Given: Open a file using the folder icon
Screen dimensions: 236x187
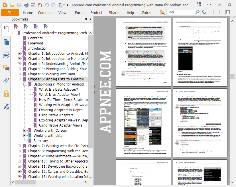Looking at the screenshot, I should [12, 5].
